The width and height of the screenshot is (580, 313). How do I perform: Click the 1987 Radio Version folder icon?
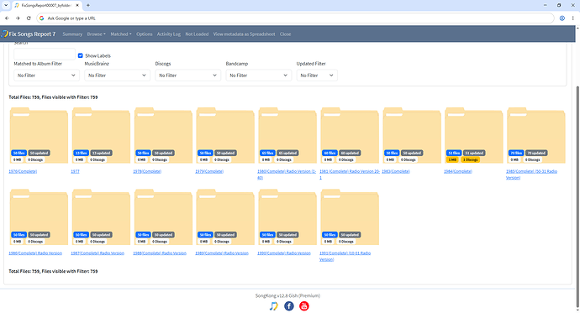point(101,217)
